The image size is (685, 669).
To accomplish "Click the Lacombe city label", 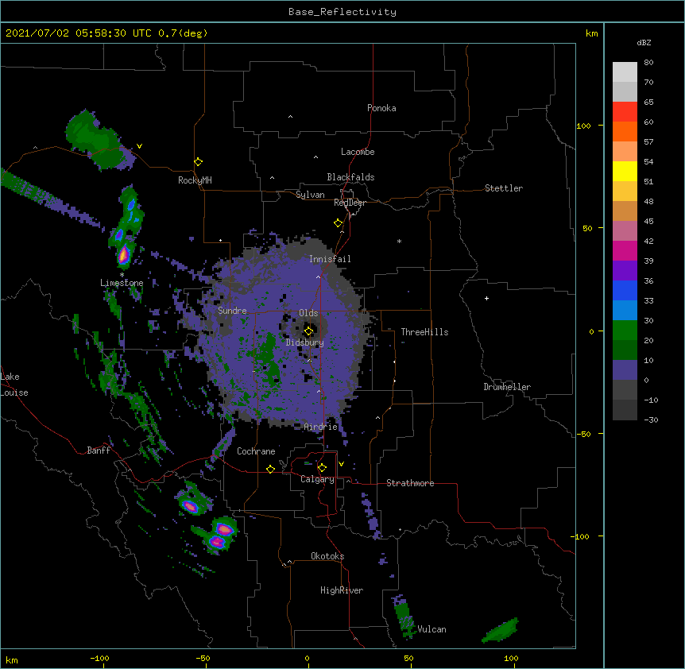I will click(x=358, y=152).
